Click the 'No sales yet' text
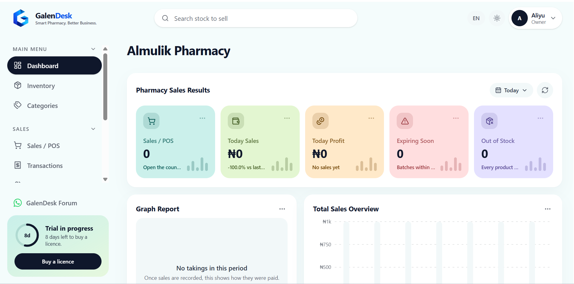This screenshot has width=574, height=284. click(x=326, y=167)
